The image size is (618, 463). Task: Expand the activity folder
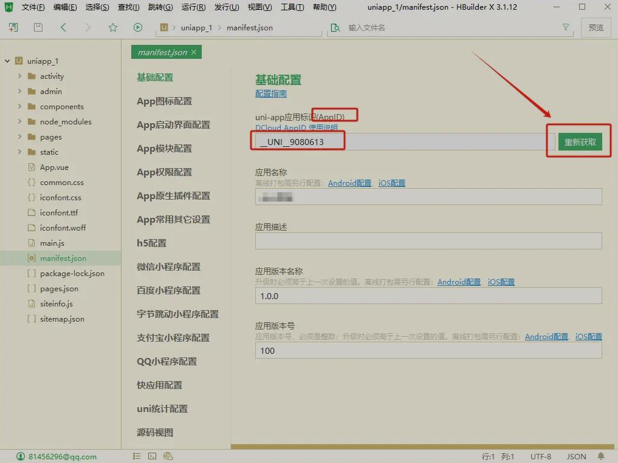pyautogui.click(x=19, y=76)
